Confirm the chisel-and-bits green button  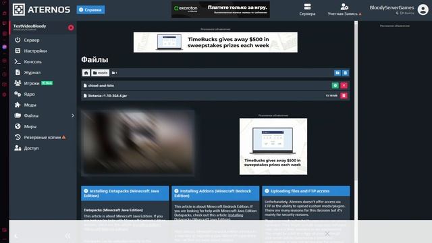[335, 86]
